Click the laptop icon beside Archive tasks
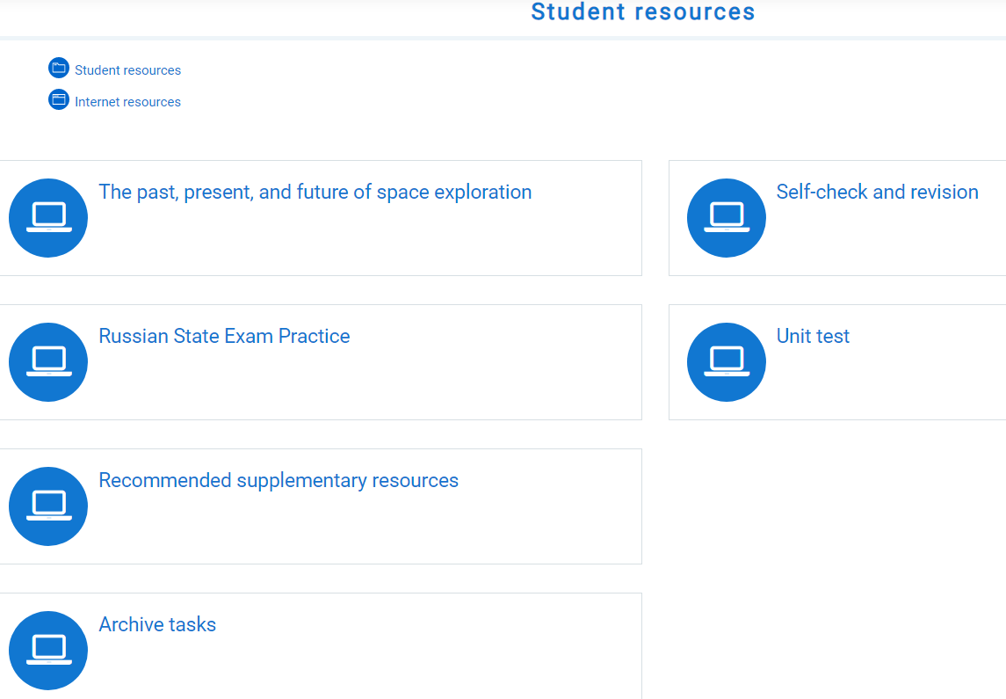The height and width of the screenshot is (699, 1006). [x=48, y=650]
